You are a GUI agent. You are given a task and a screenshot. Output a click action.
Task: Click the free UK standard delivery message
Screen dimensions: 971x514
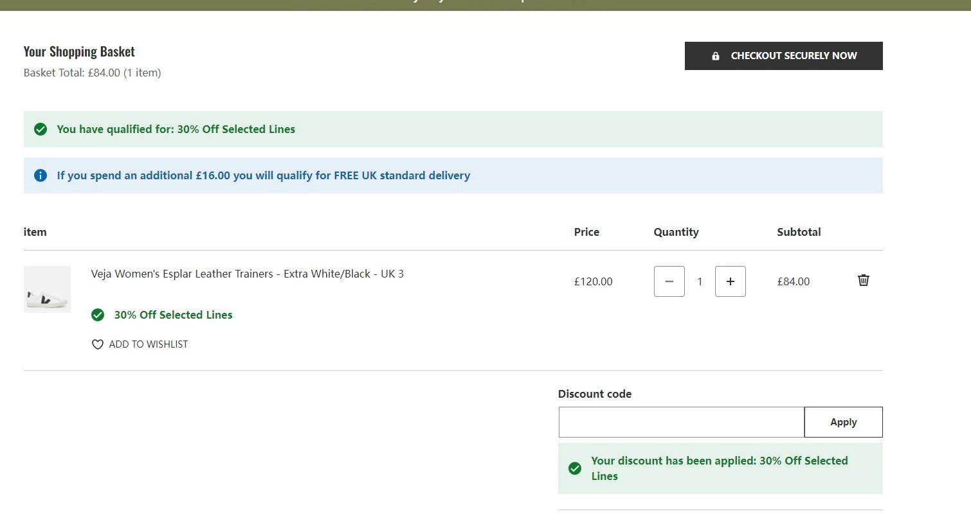coord(264,175)
